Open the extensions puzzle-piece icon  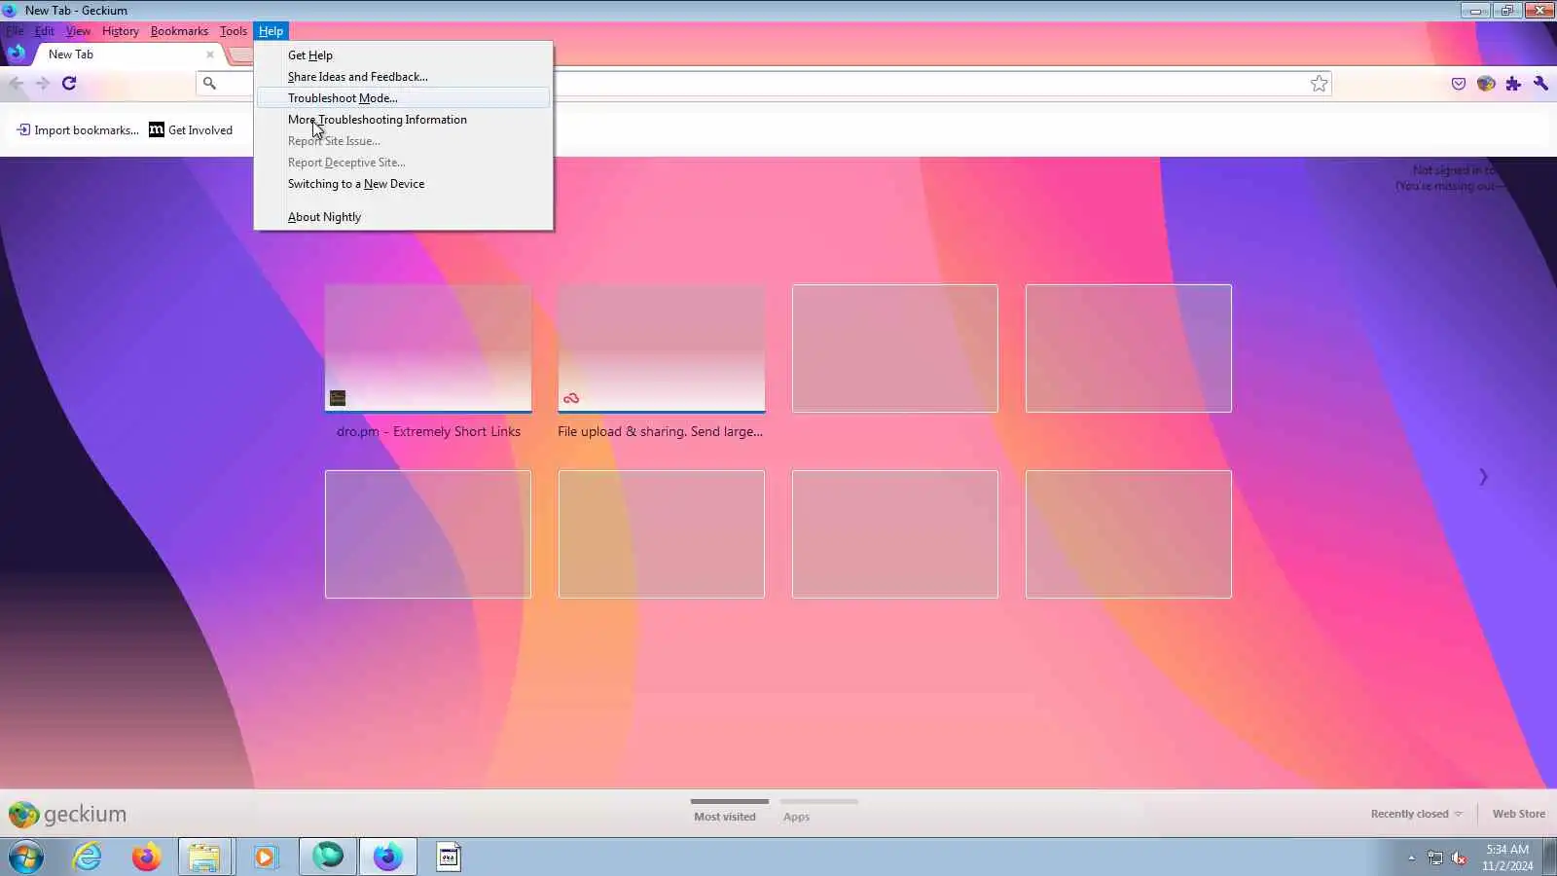pos(1513,84)
